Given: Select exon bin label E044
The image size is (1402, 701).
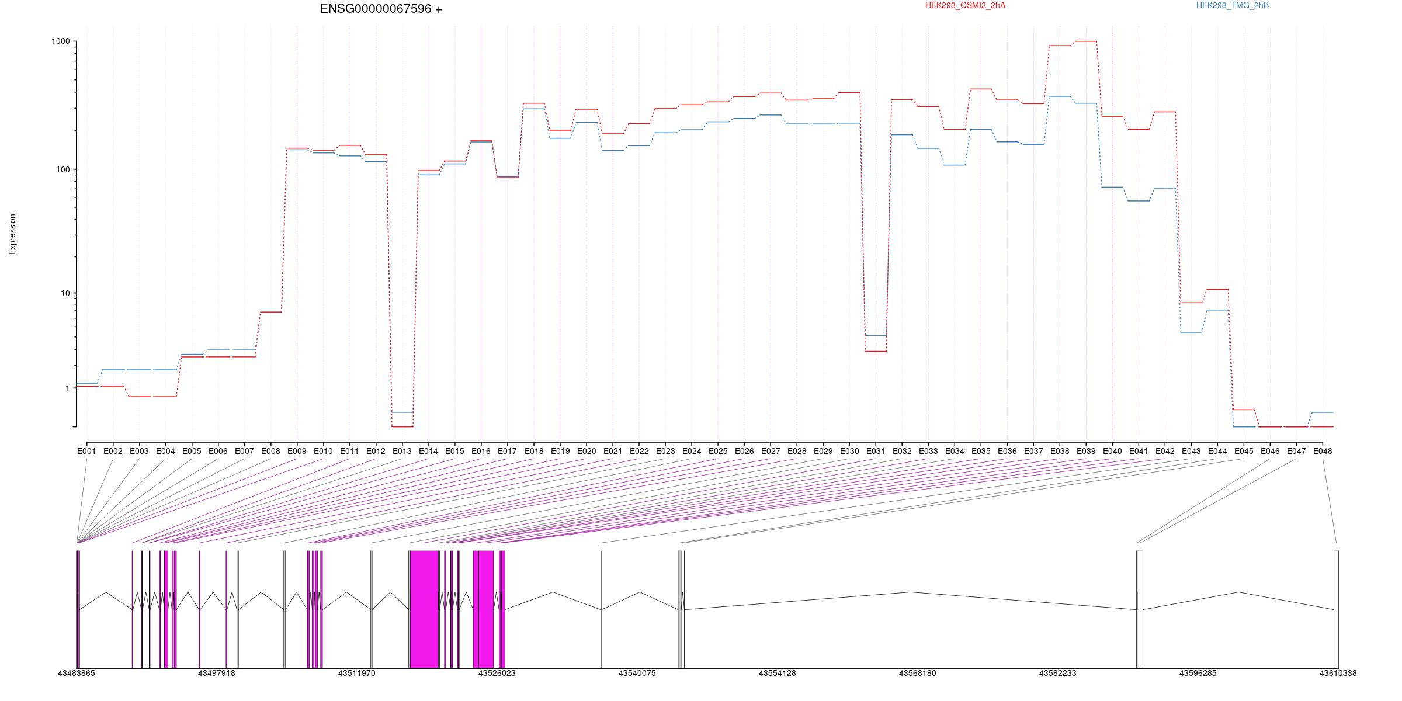Looking at the screenshot, I should 1217,451.
